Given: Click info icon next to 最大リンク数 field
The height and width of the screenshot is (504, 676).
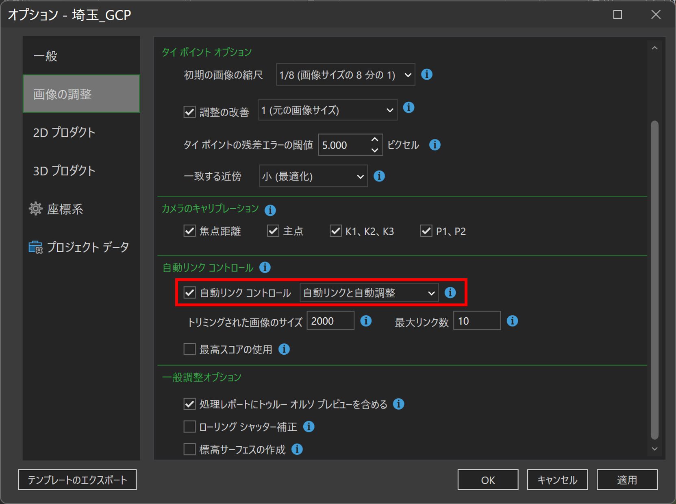Looking at the screenshot, I should [512, 321].
